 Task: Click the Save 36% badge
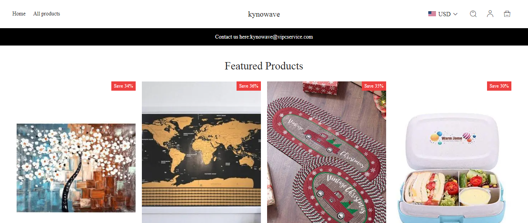coord(249,86)
